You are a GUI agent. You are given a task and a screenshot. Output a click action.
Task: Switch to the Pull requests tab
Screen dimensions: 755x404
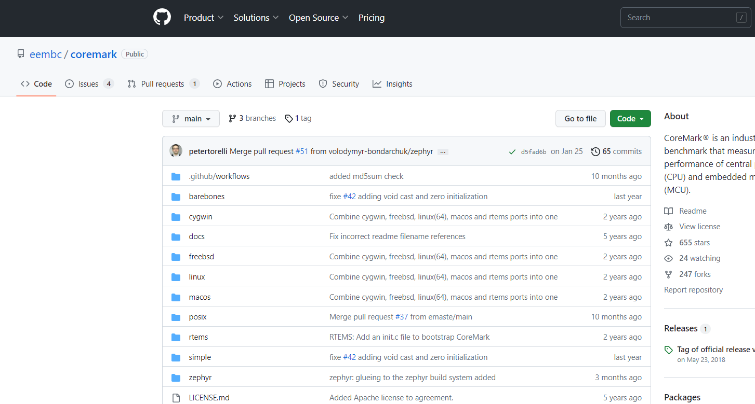tap(164, 84)
